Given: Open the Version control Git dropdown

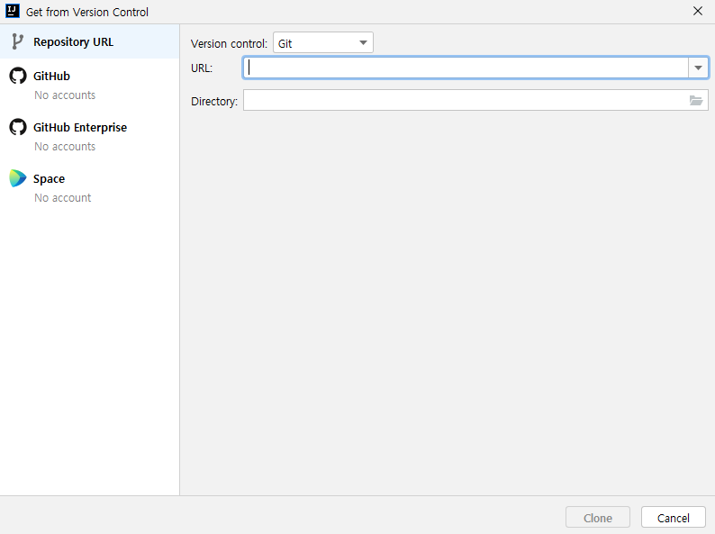Looking at the screenshot, I should coord(323,43).
